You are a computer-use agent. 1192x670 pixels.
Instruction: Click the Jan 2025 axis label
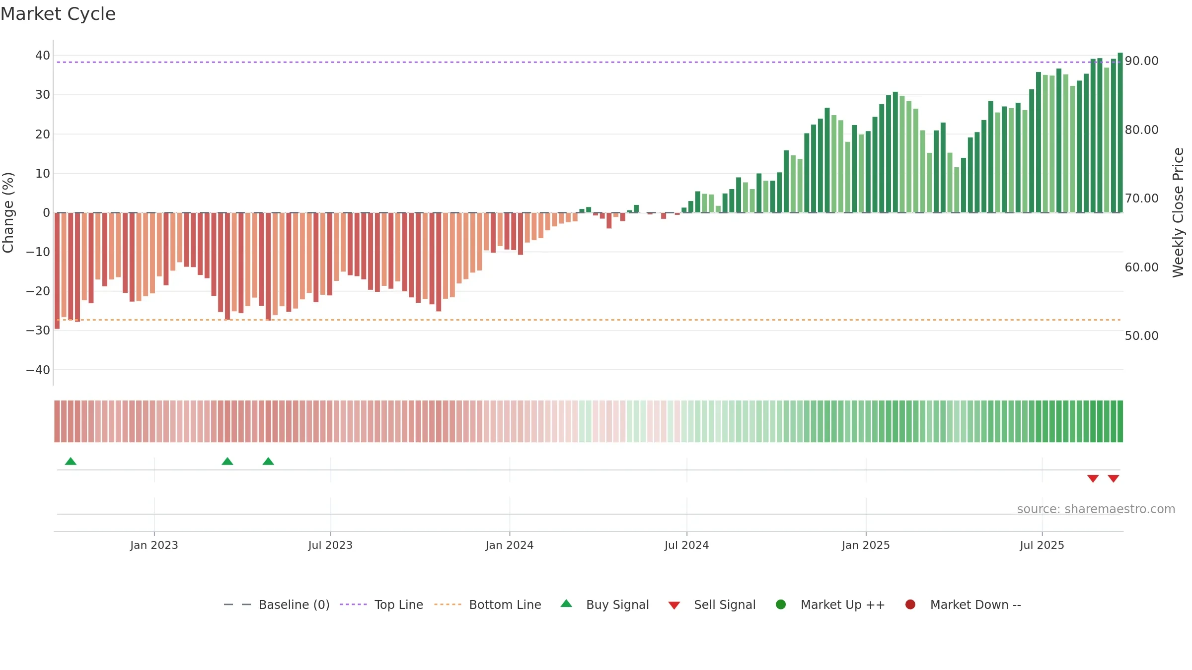click(x=866, y=545)
